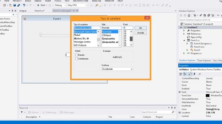The image size is (222, 124).
Task: Click the Open File folder icon in the toolbar
Action: tap(10, 5)
